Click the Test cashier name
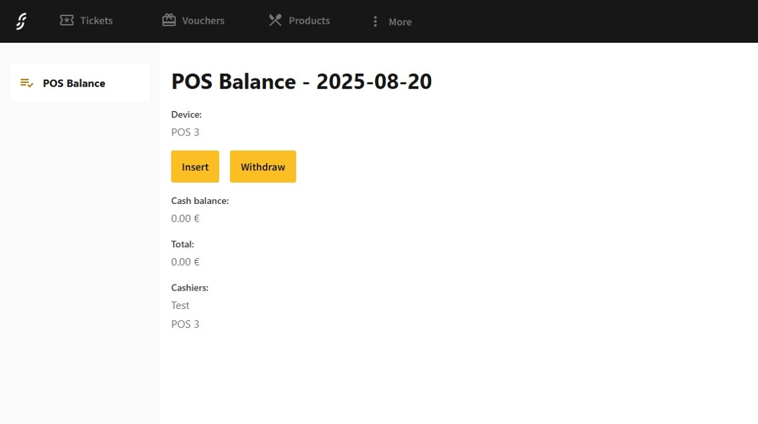The width and height of the screenshot is (758, 424). [180, 305]
